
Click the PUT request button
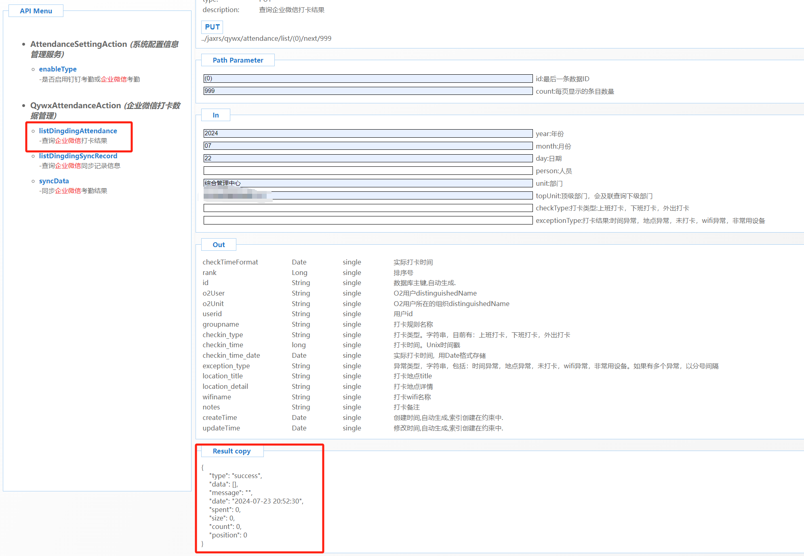pyautogui.click(x=212, y=27)
